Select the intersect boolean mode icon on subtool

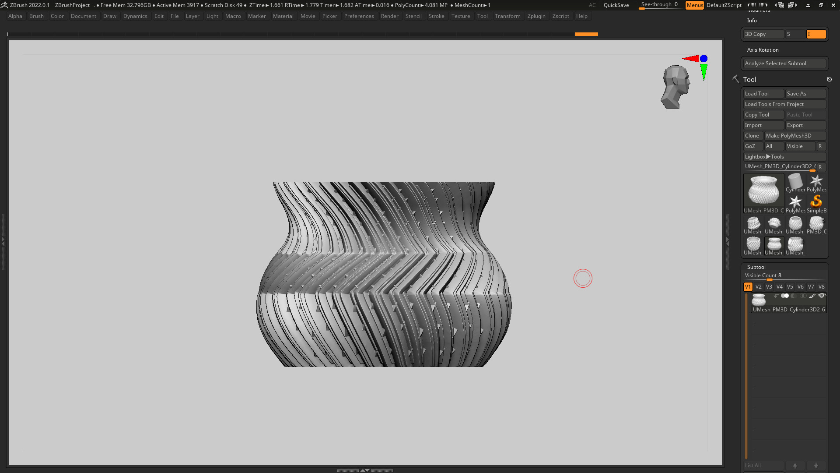point(803,296)
